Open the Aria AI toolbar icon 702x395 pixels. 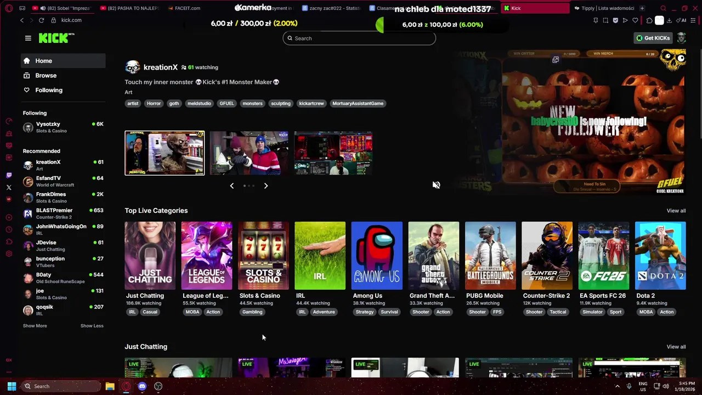682,20
